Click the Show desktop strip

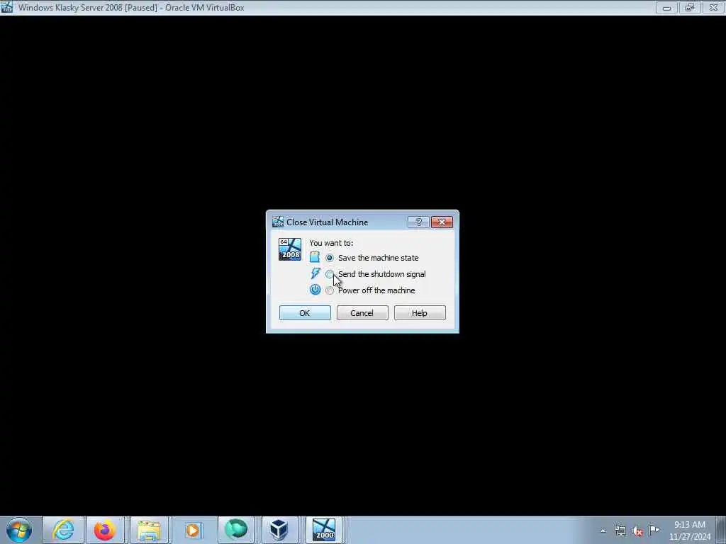pyautogui.click(x=722, y=530)
